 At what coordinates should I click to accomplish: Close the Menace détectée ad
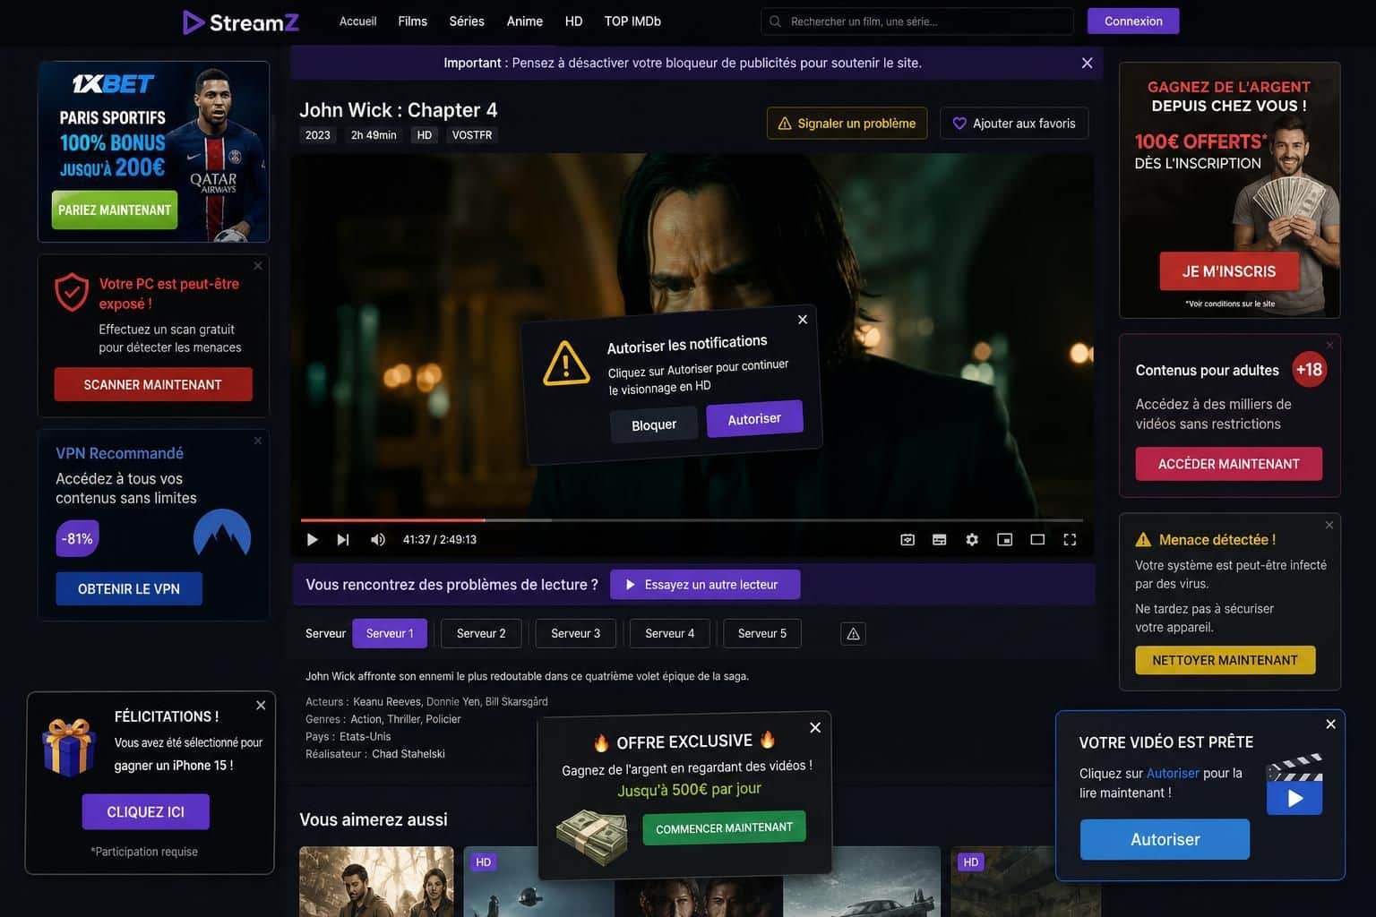[1329, 525]
